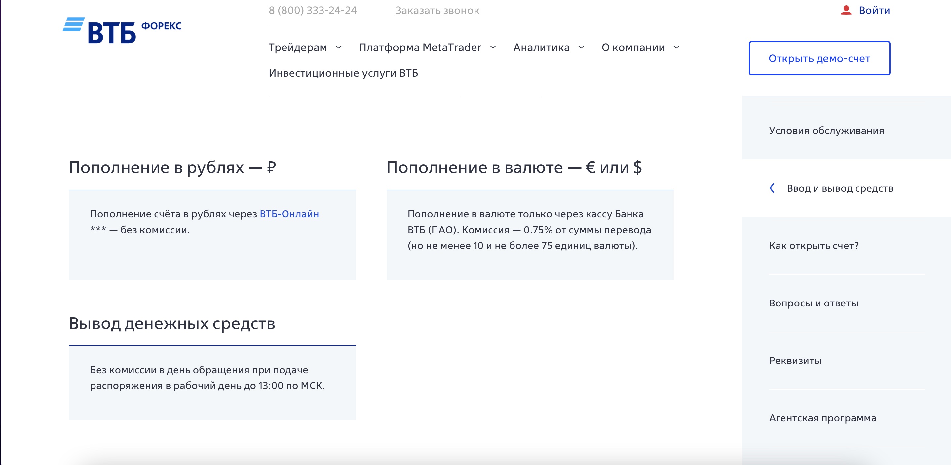The height and width of the screenshot is (465, 951).
Task: Expand the Платформа MetaTrader dropdown arrow
Action: click(x=493, y=47)
